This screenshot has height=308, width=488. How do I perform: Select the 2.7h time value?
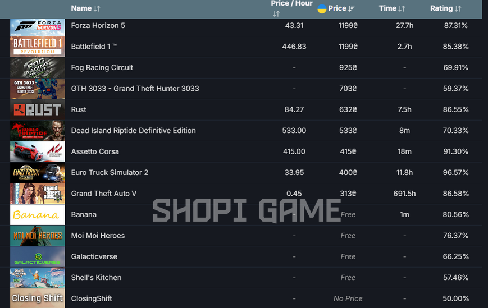pos(404,47)
